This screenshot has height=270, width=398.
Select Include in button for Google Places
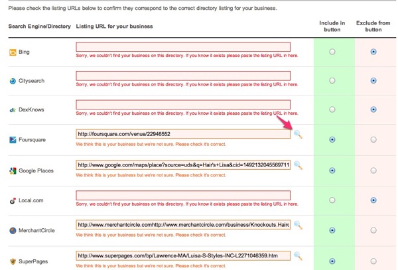332,170
